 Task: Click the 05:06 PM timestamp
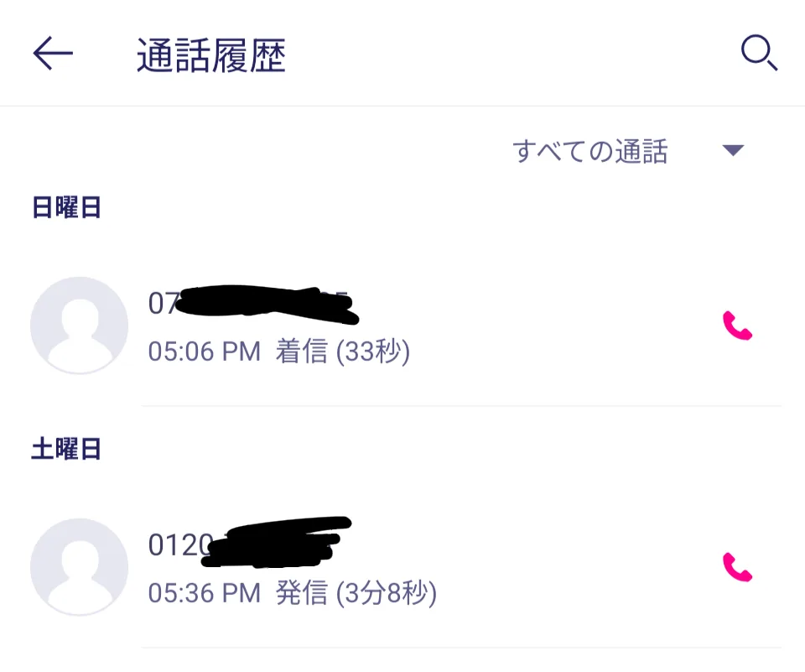205,352
